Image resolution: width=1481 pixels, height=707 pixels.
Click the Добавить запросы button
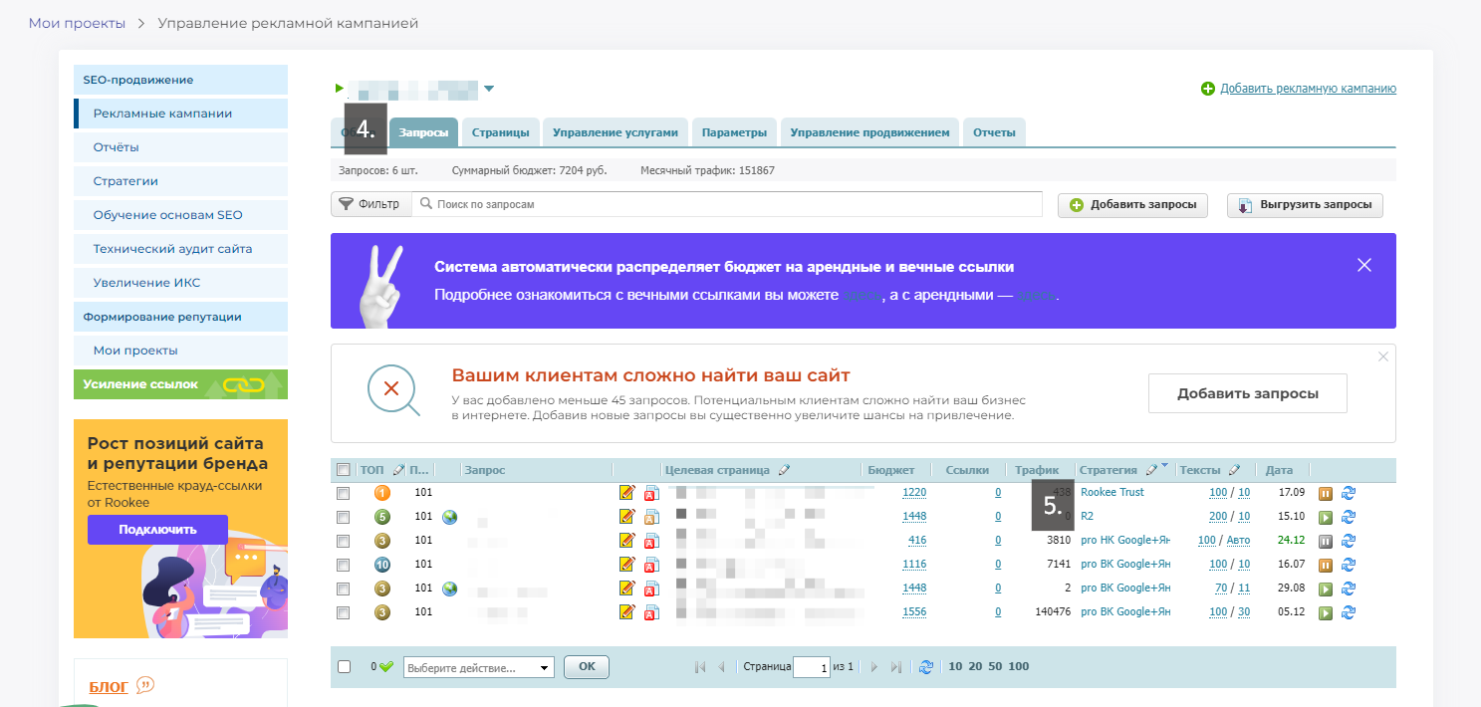click(x=1132, y=204)
